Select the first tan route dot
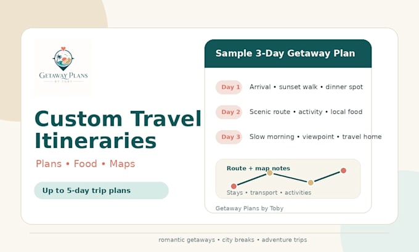 pos(270,173)
